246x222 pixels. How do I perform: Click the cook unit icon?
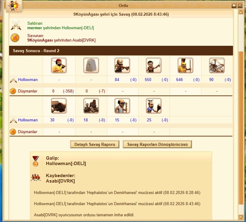154,106
